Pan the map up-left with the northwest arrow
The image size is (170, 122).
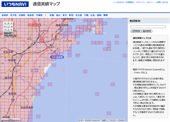click(x=5, y=23)
